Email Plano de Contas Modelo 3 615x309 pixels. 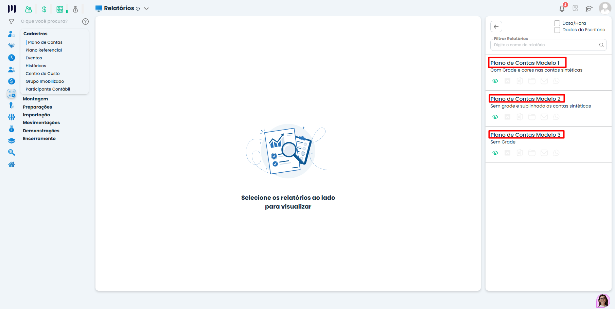(544, 153)
